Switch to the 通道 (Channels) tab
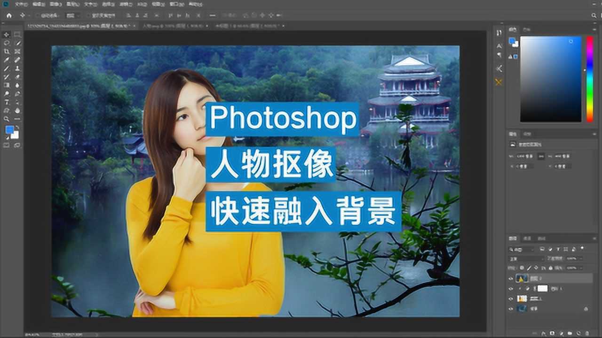Viewport: 602px width, 338px height. [x=527, y=238]
